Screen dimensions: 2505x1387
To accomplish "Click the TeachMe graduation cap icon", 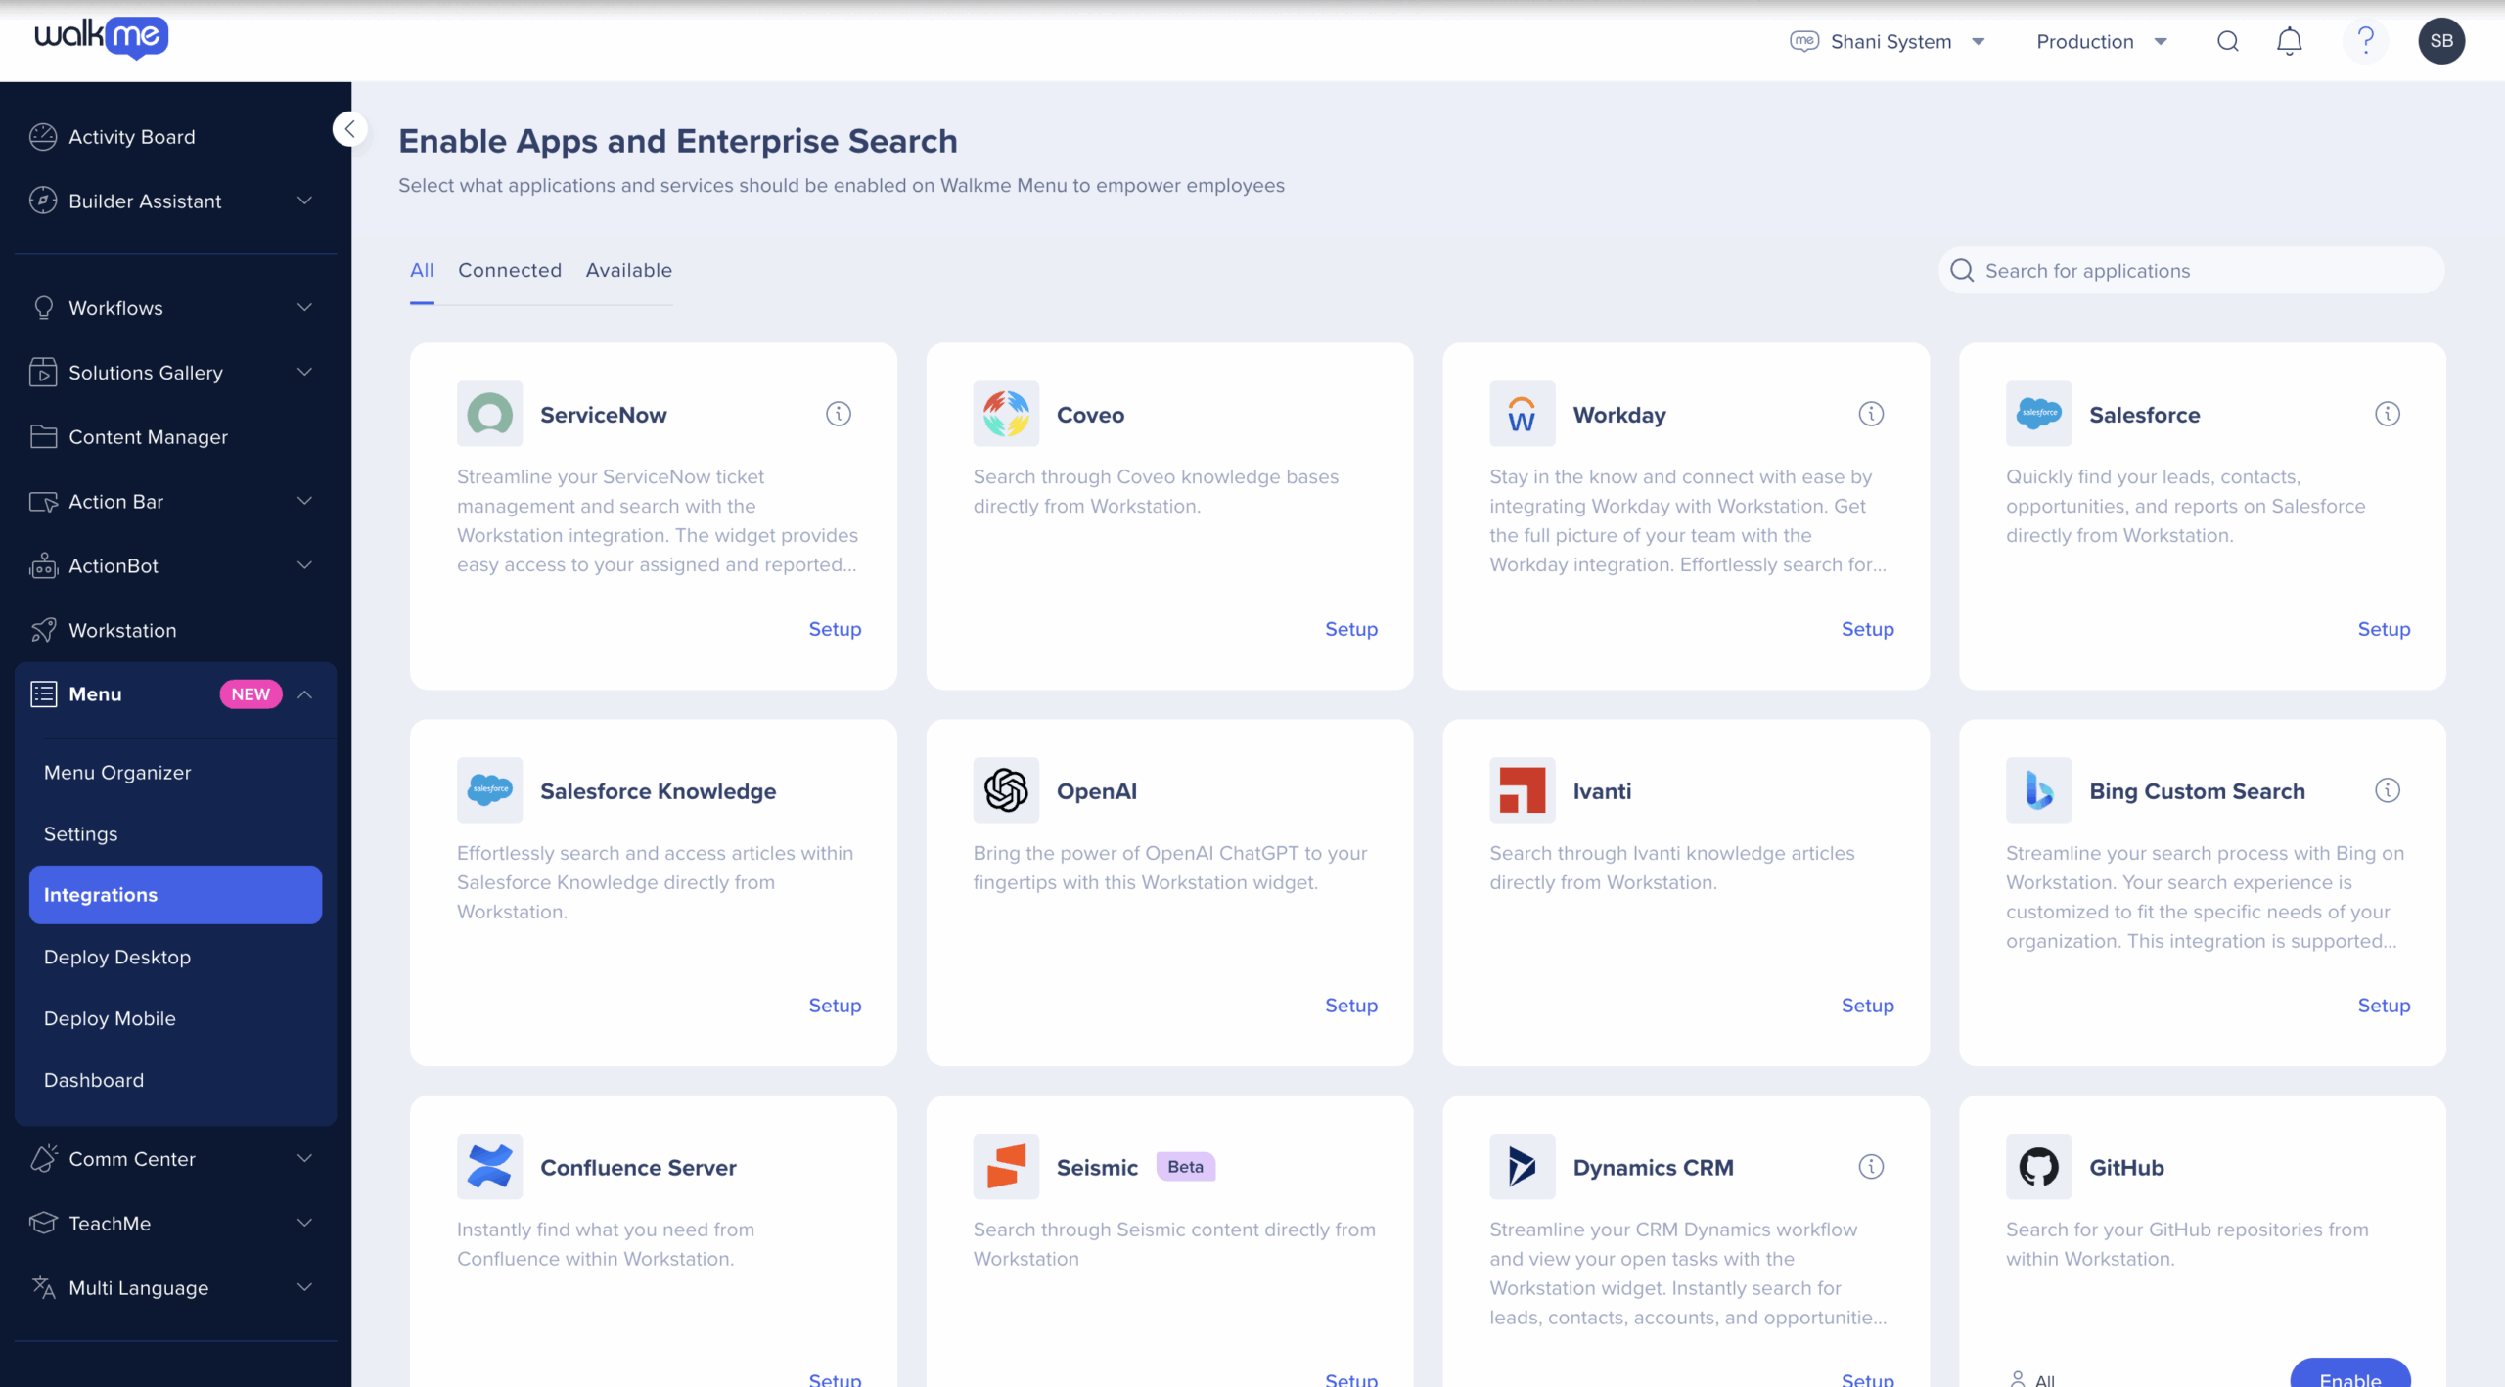I will 43,1224.
